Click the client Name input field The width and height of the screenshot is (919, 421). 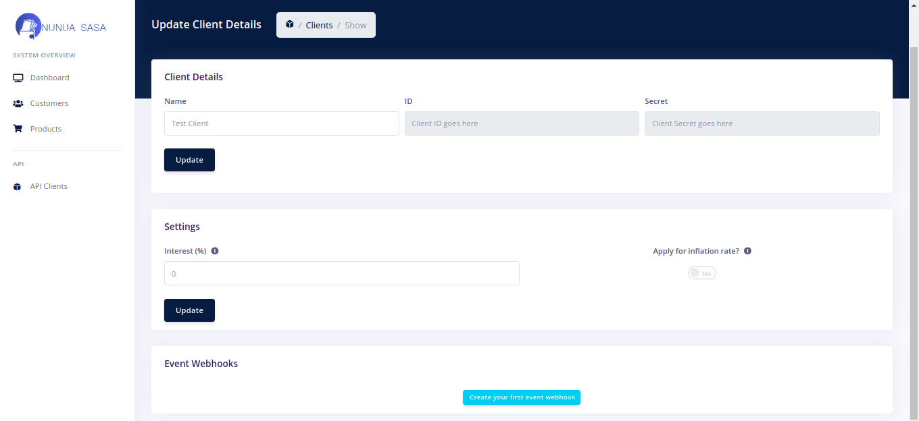coord(281,123)
